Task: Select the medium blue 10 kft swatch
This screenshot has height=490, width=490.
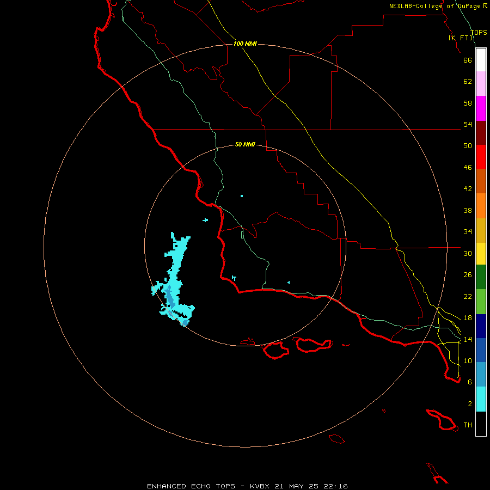Action: pos(481,350)
